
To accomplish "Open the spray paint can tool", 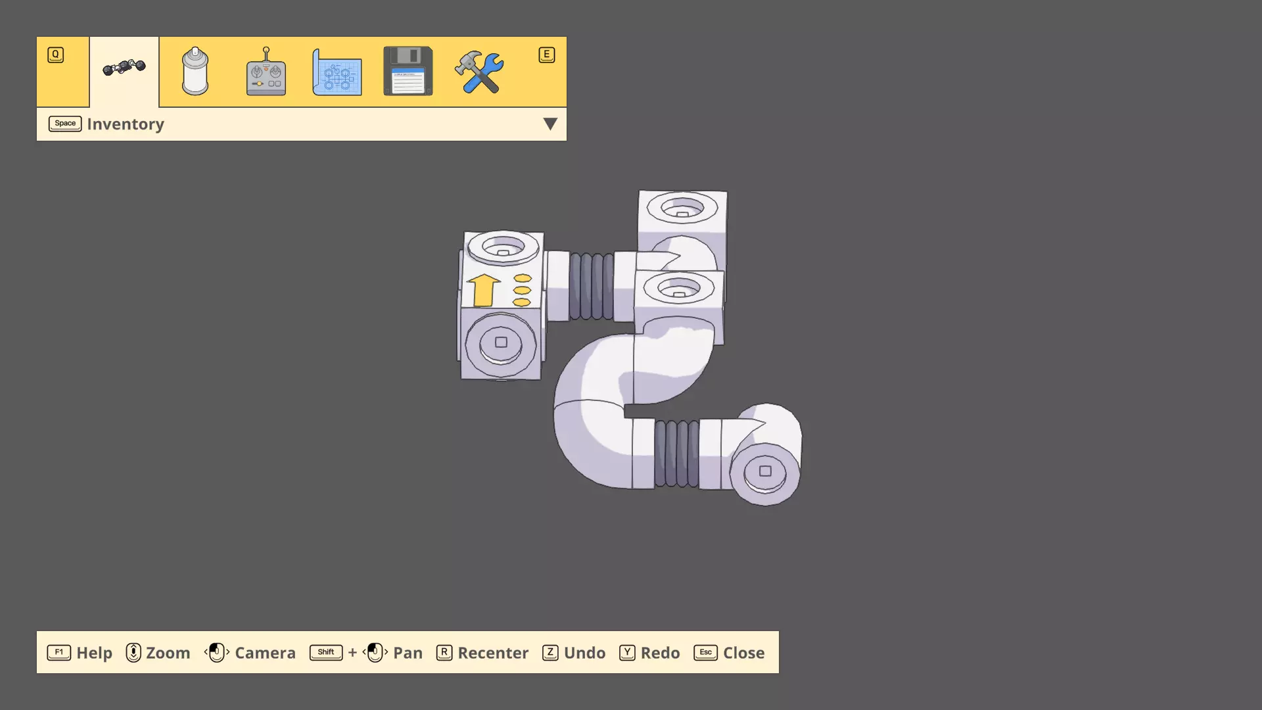I will coord(195,71).
